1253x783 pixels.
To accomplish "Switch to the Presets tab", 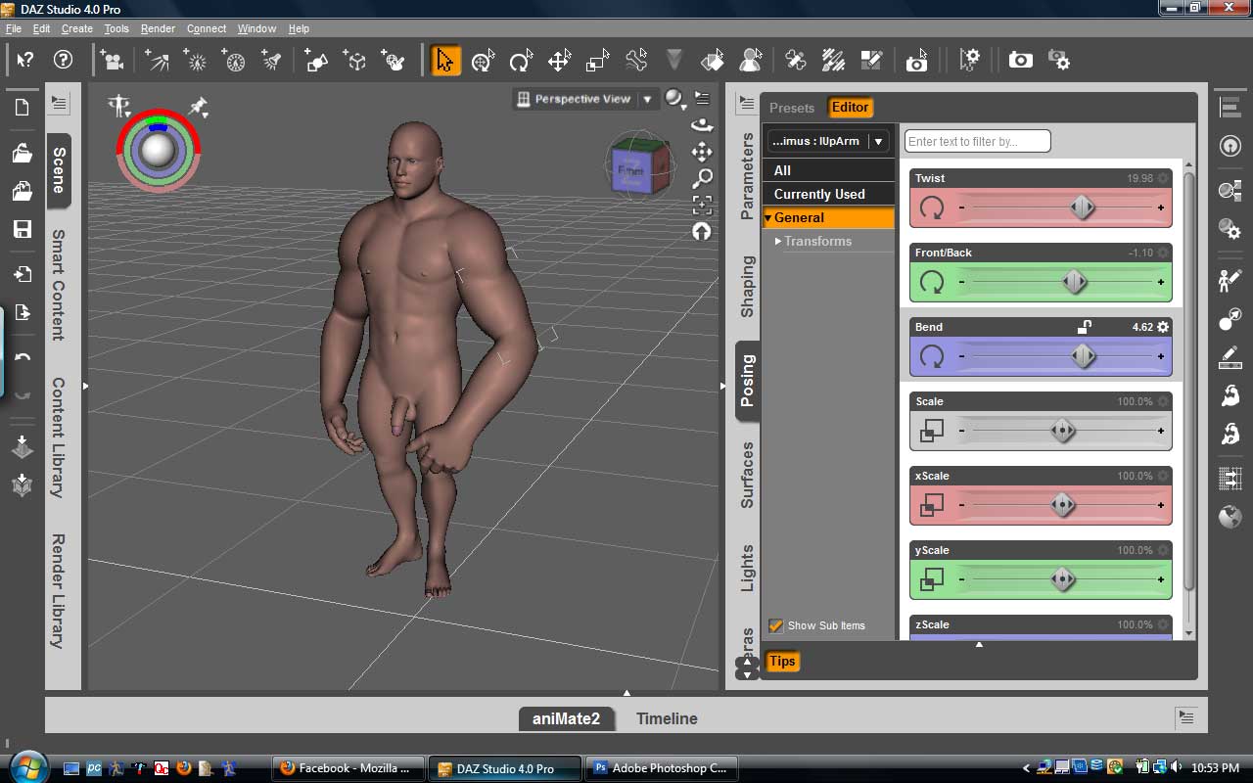I will coord(791,108).
